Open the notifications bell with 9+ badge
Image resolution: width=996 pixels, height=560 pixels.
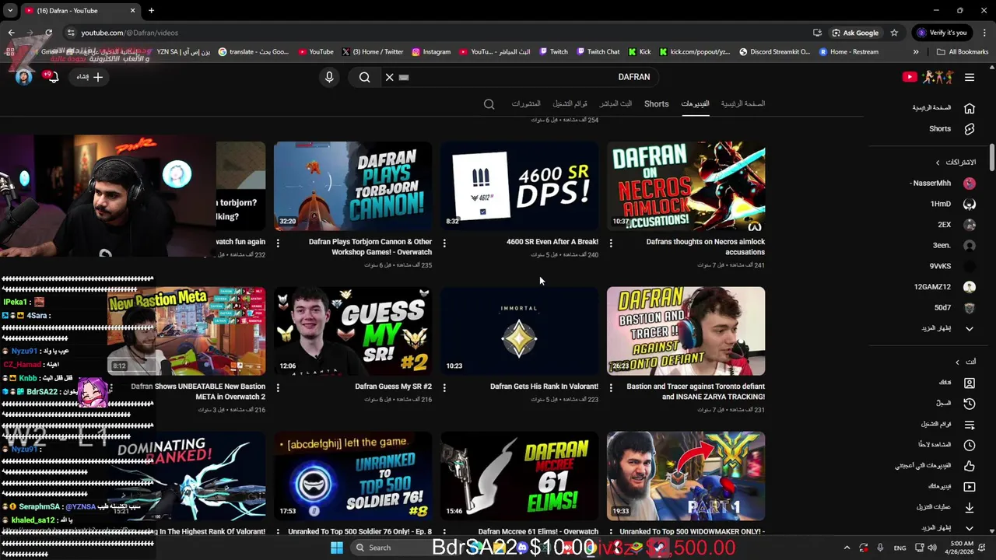point(52,77)
